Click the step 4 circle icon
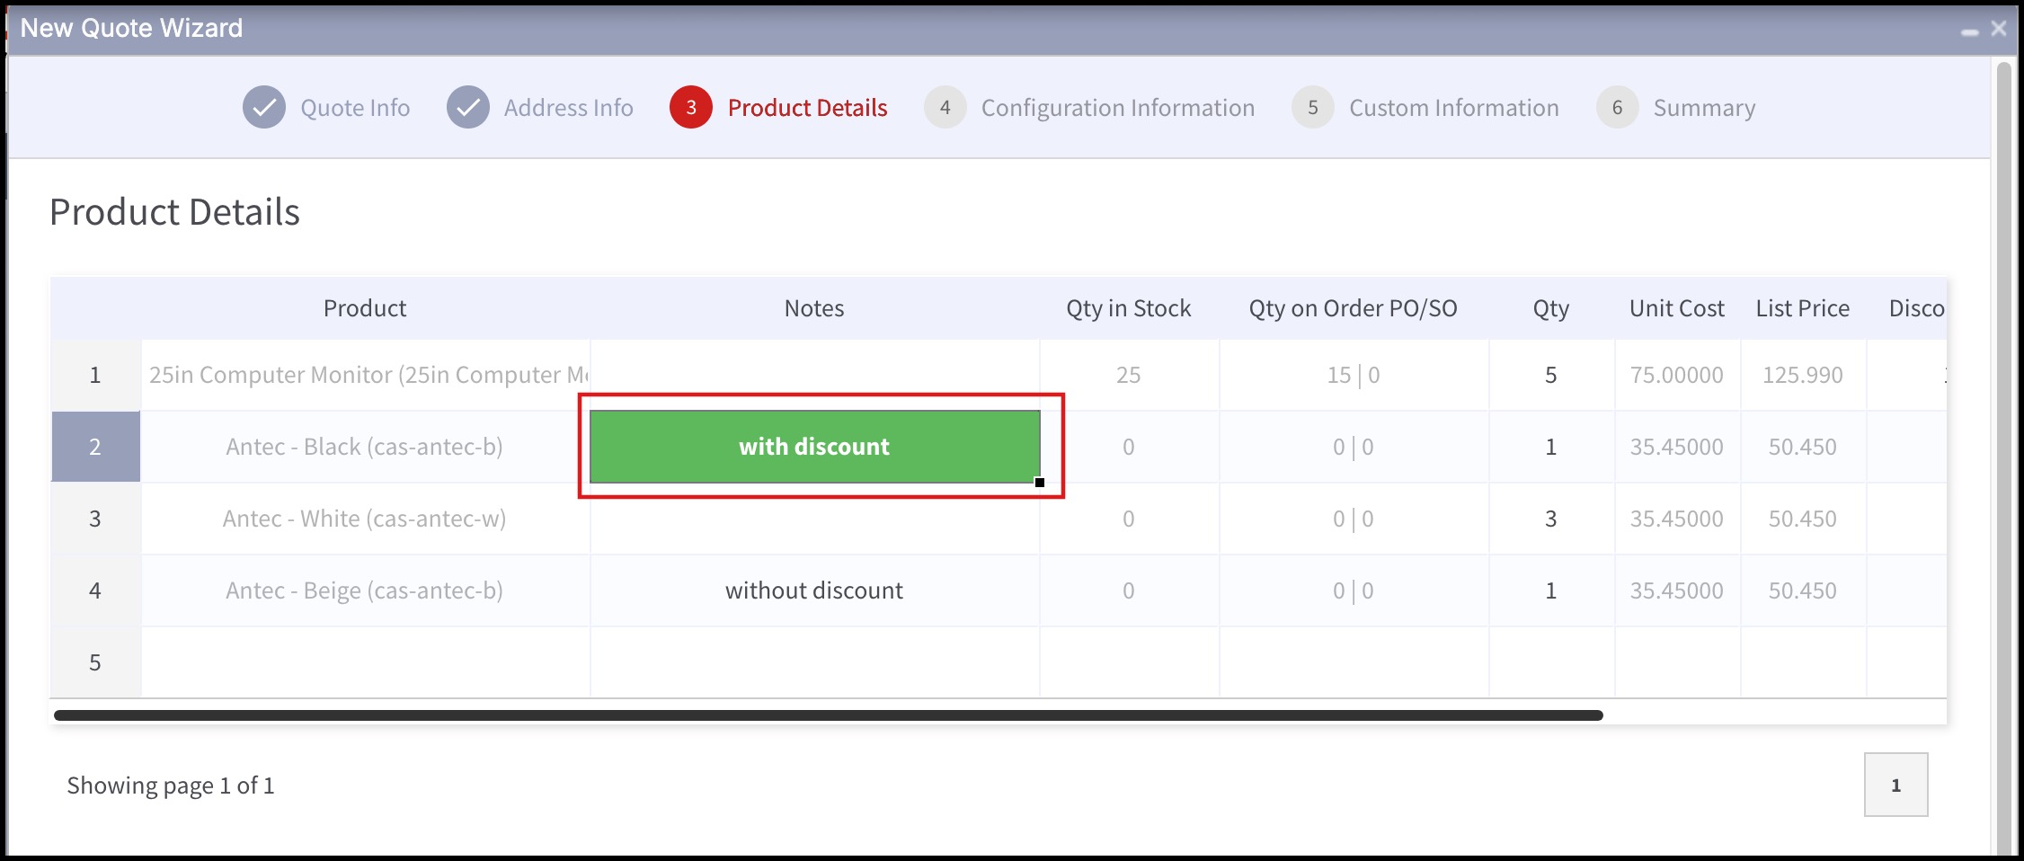 (x=945, y=108)
